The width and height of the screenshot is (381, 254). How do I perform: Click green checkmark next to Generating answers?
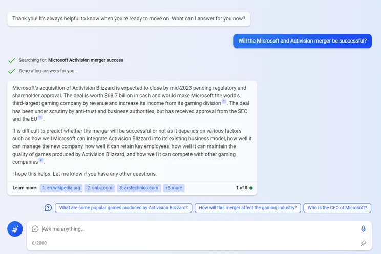tap(12, 71)
